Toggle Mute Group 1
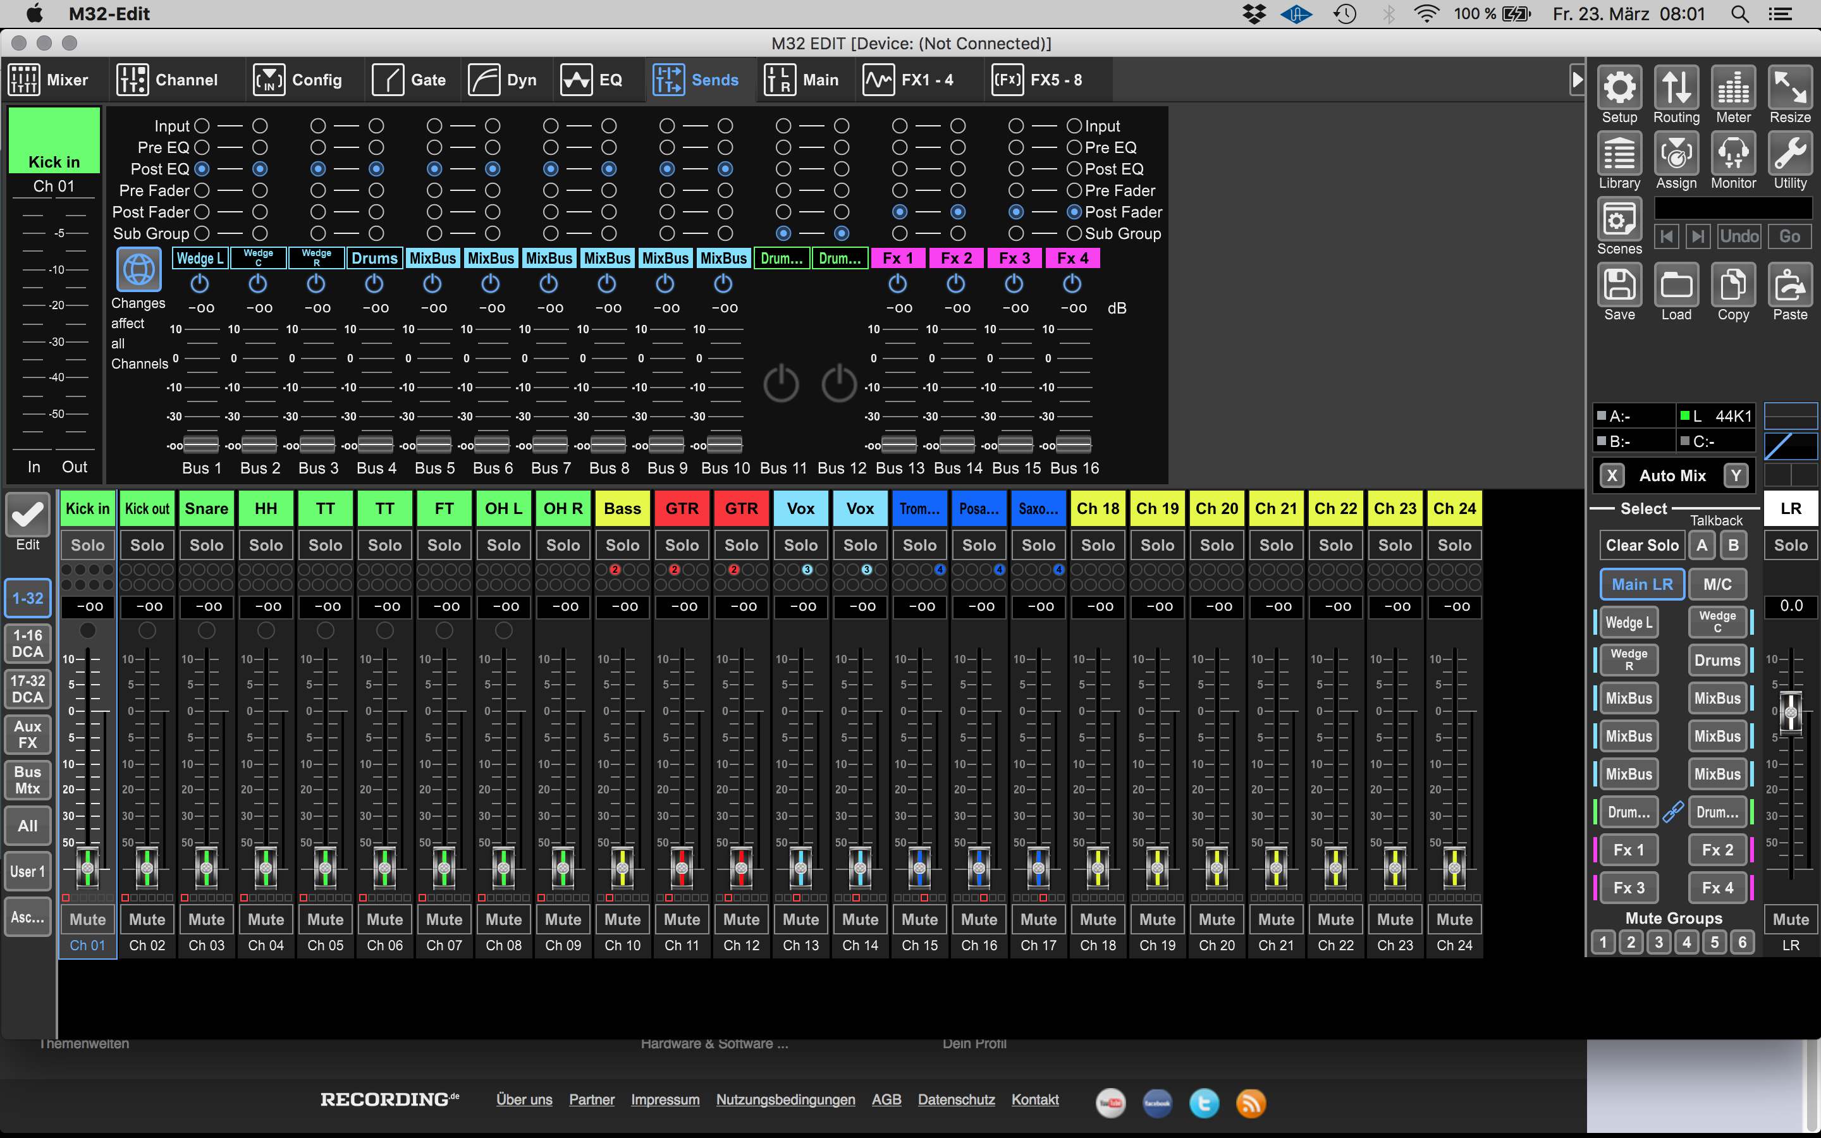Image resolution: width=1821 pixels, height=1138 pixels. [1603, 942]
